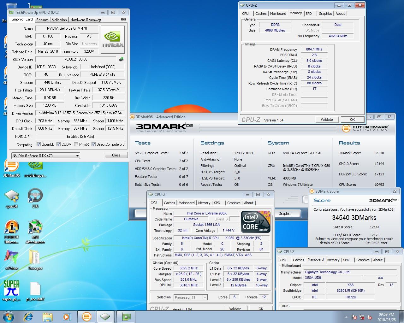Viewport: 404px width, 323px height.
Task: Open the Sweeper folder icon
Action: (x=35, y=260)
